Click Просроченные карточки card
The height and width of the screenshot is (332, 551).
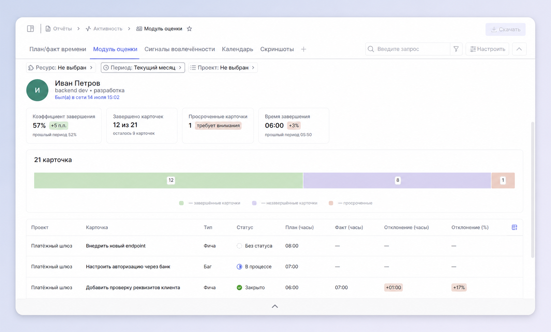(x=218, y=126)
